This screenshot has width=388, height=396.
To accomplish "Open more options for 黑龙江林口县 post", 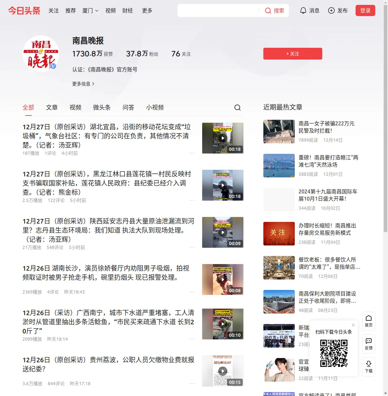I will coord(192,200).
